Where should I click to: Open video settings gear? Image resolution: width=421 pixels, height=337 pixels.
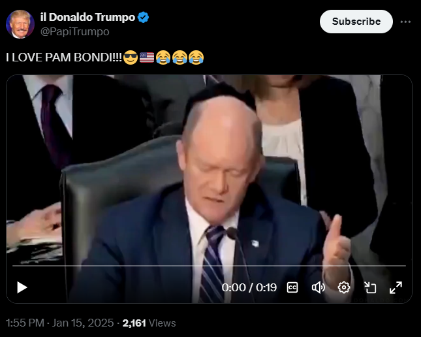(x=344, y=287)
